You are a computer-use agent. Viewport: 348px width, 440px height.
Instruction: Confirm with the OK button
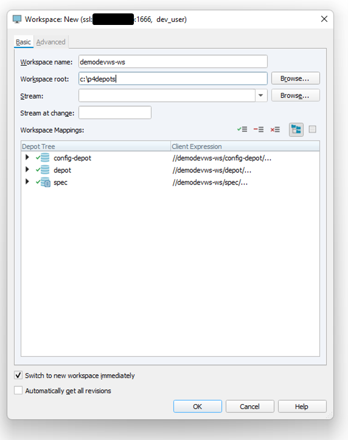[197, 407]
